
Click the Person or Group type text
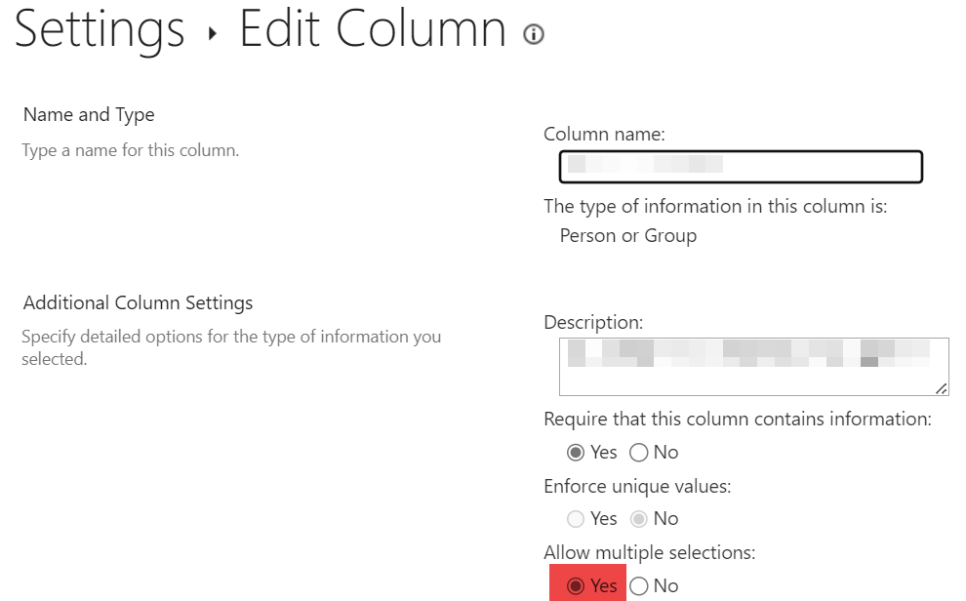click(627, 236)
